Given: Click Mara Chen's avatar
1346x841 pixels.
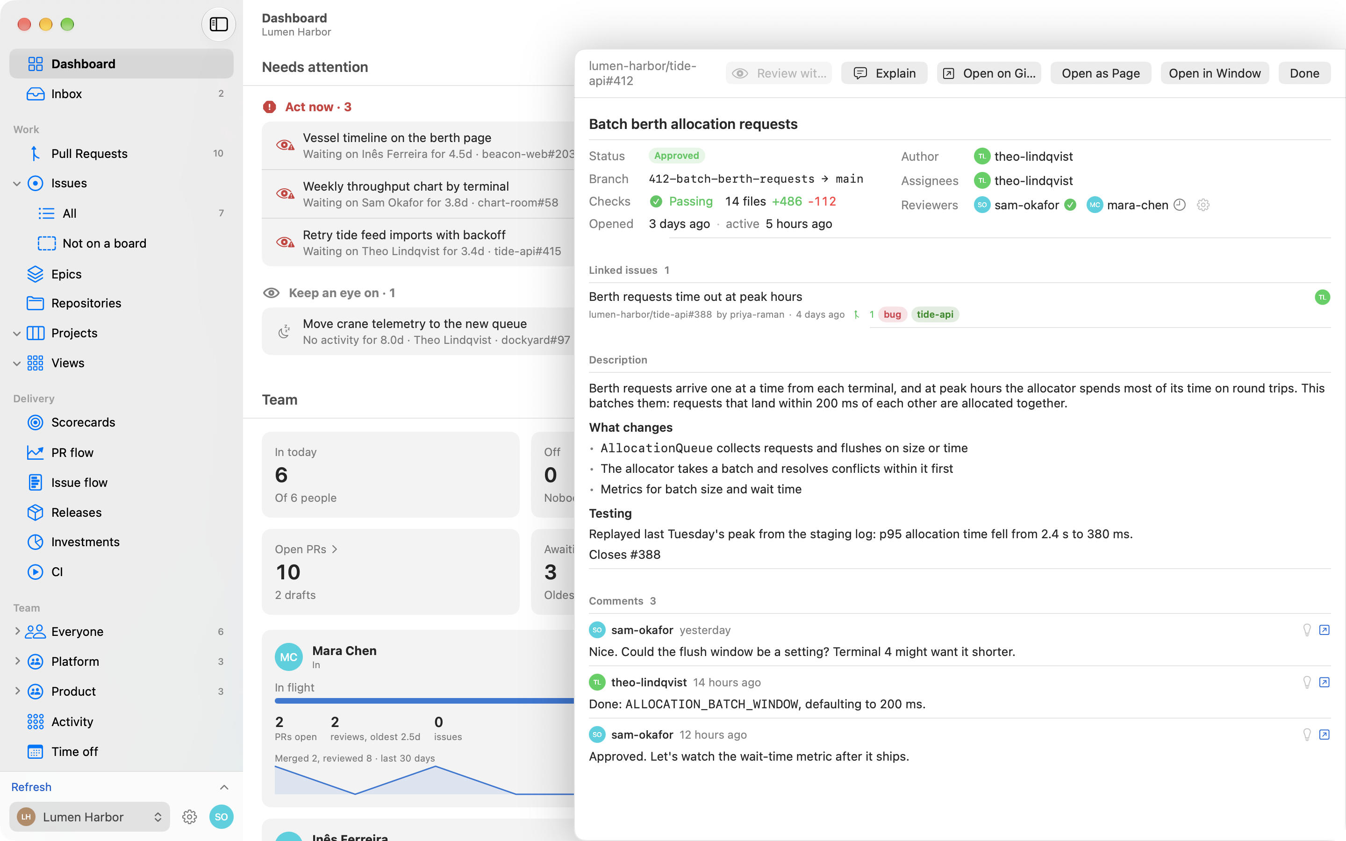Looking at the screenshot, I should [x=289, y=657].
